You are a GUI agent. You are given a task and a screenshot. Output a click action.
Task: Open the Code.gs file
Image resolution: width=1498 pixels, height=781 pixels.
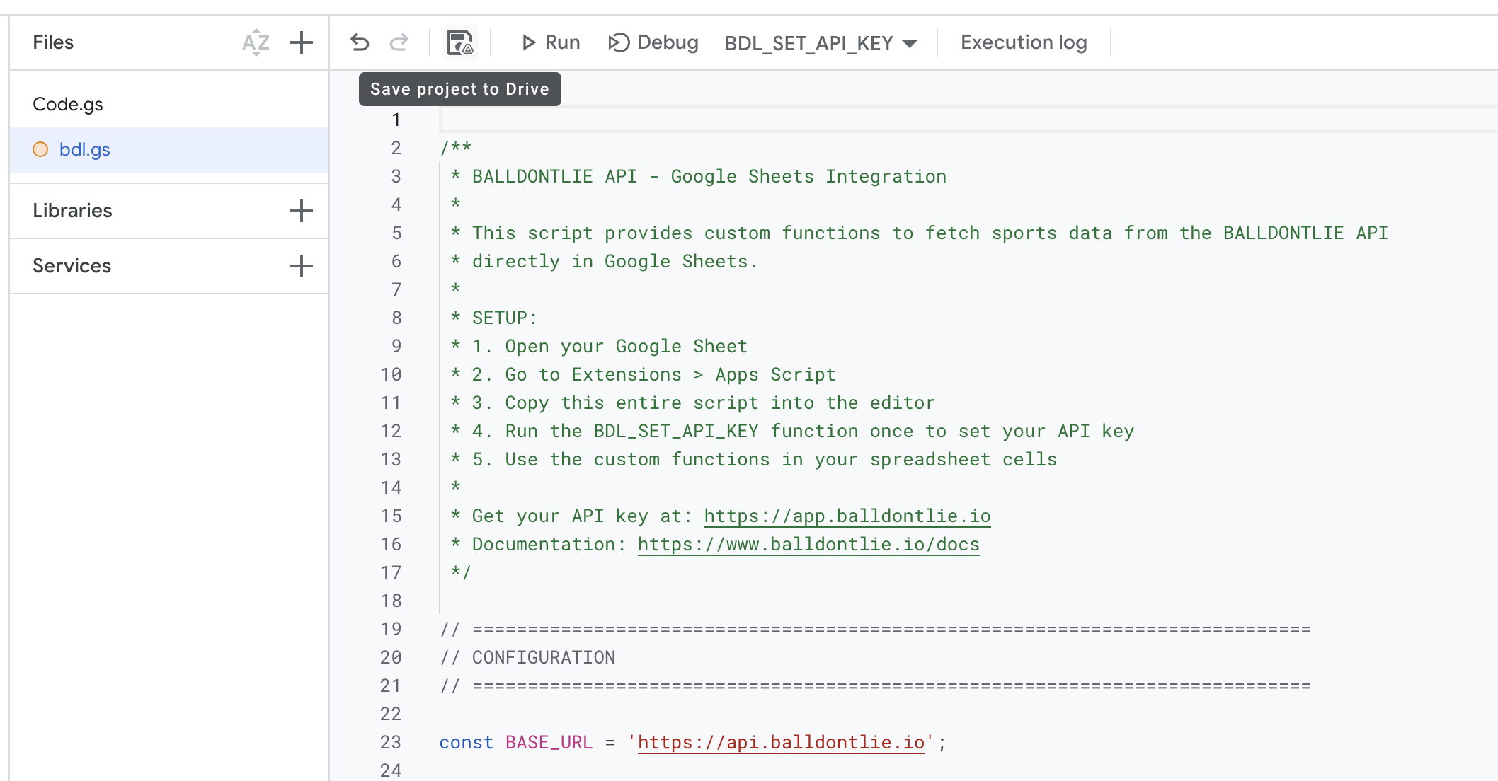[x=68, y=104]
